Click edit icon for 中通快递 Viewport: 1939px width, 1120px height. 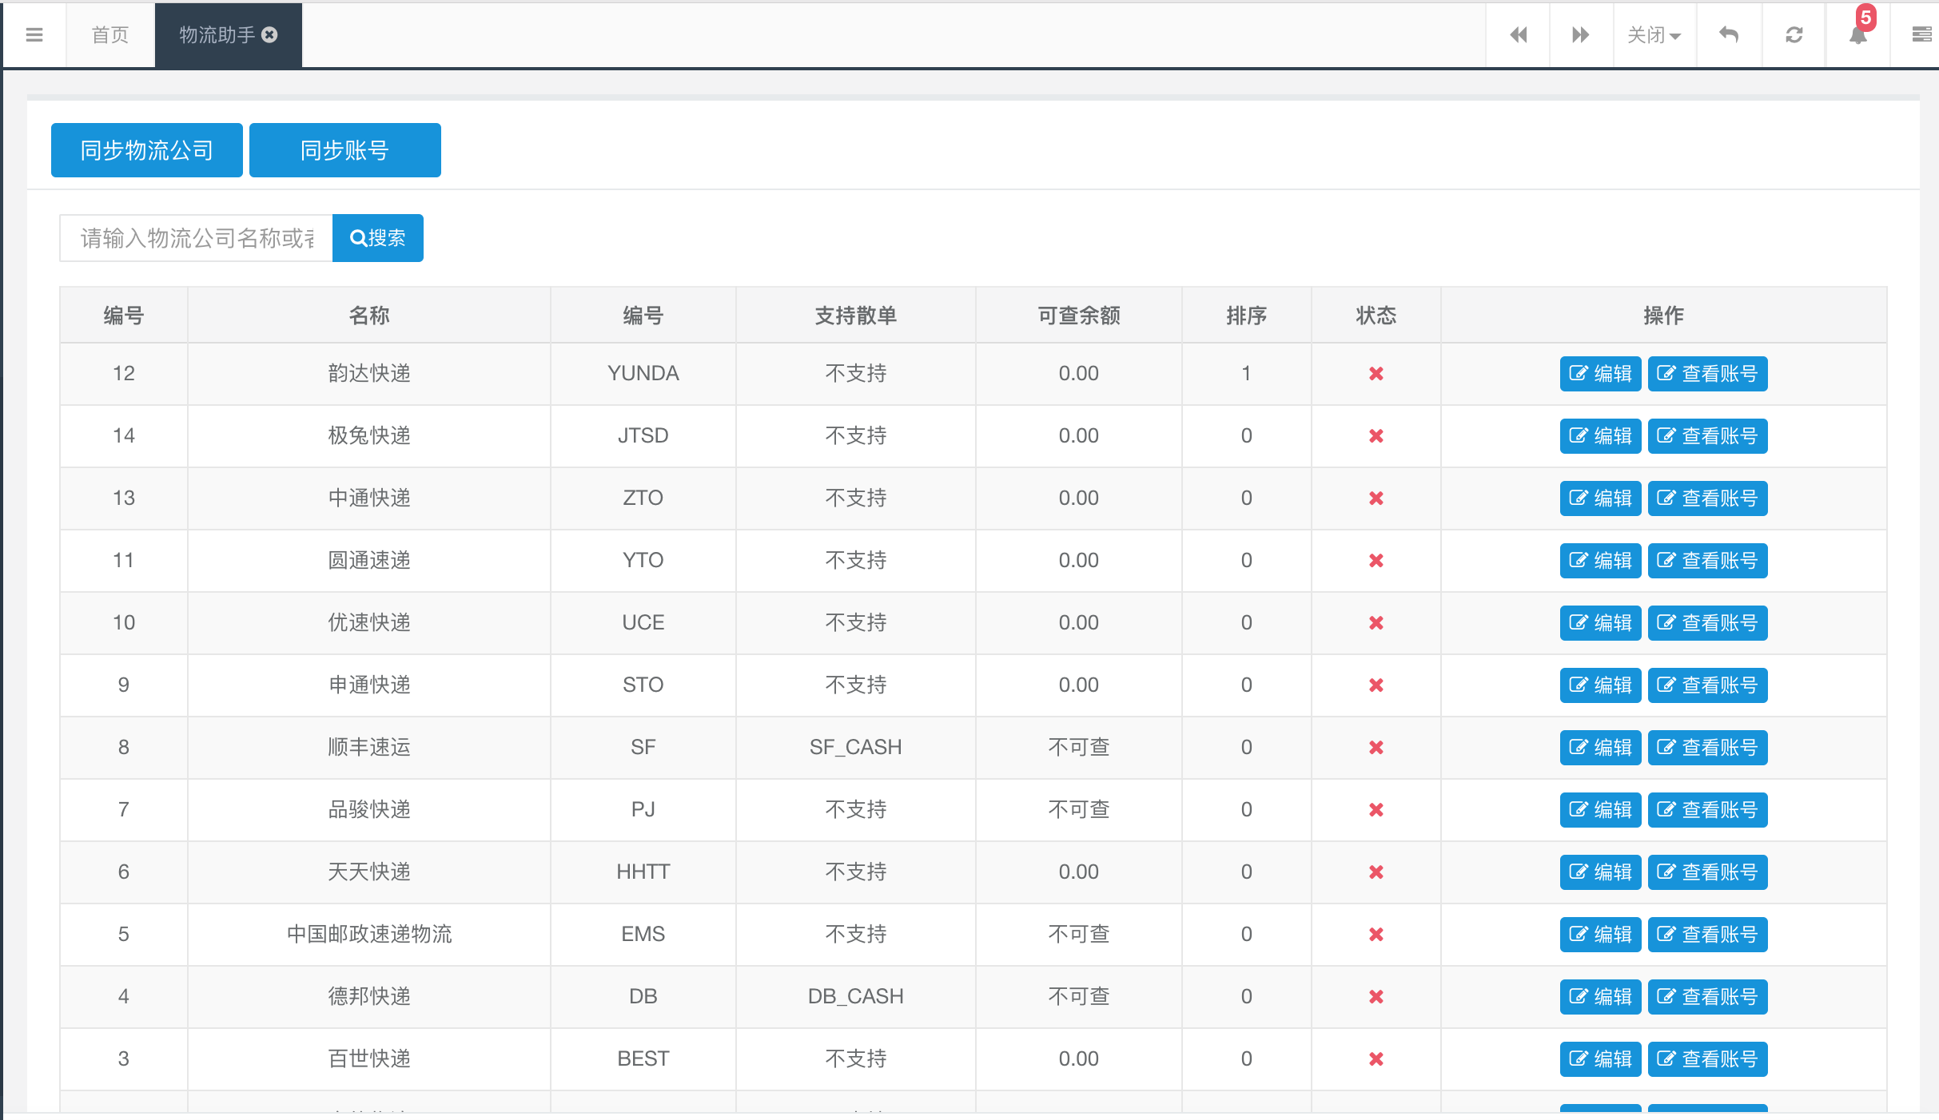click(x=1598, y=498)
